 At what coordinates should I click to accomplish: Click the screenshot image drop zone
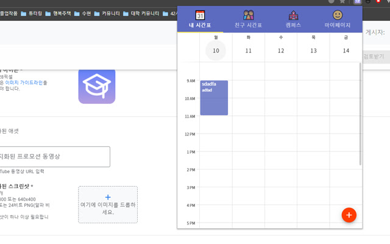(108, 204)
